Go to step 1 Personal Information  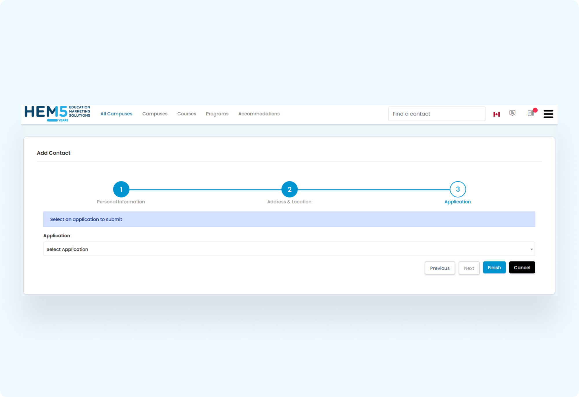121,190
